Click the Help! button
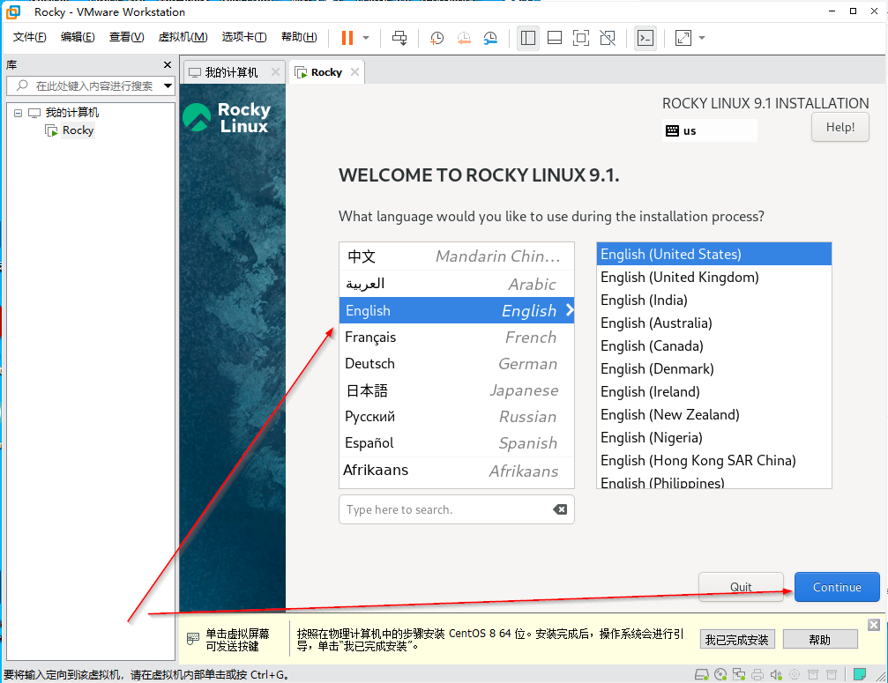The width and height of the screenshot is (888, 683). pyautogui.click(x=839, y=127)
